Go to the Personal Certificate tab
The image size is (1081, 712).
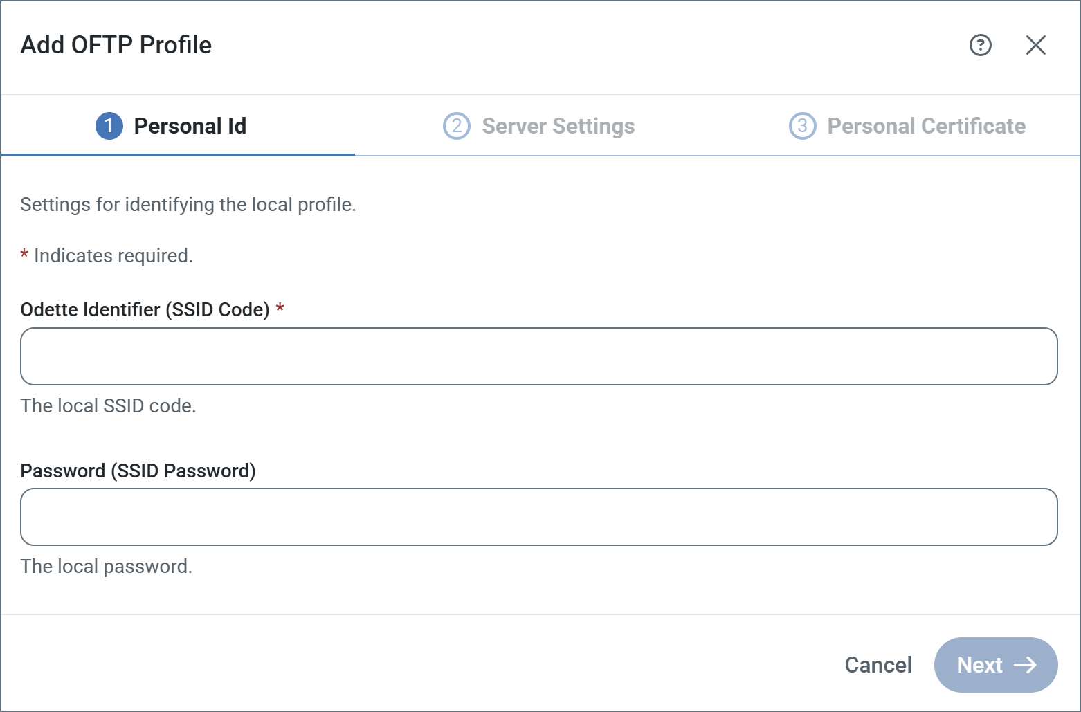coord(926,126)
